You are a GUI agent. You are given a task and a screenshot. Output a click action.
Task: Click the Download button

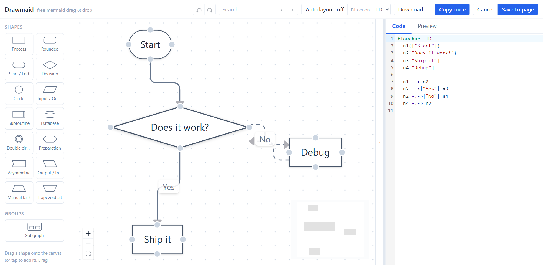[410, 10]
